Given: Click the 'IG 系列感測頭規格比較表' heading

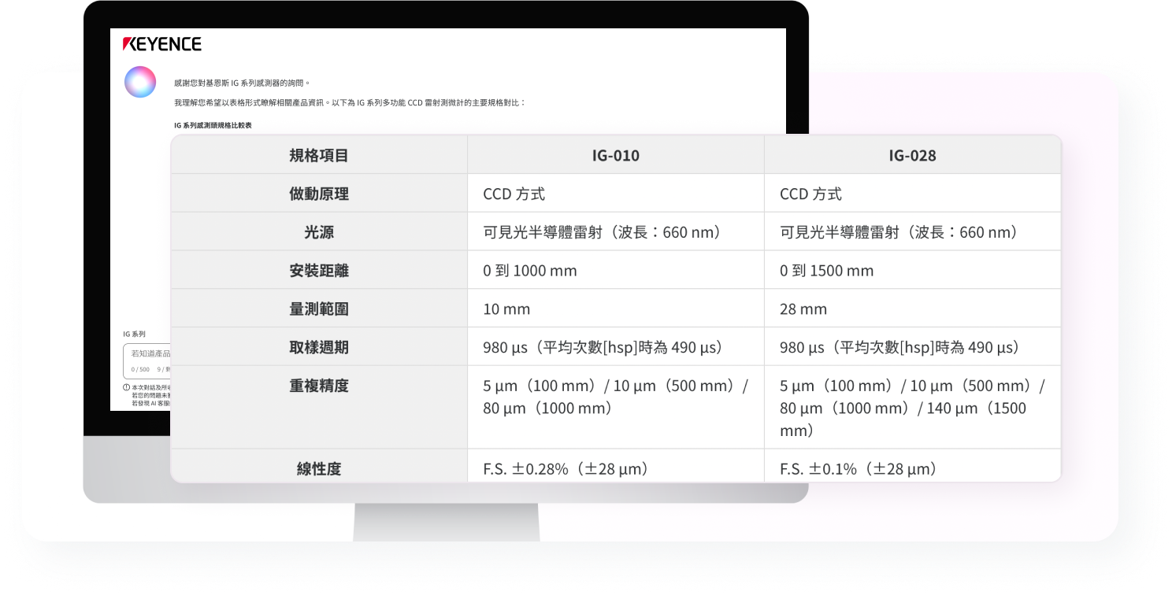Looking at the screenshot, I should click(213, 125).
